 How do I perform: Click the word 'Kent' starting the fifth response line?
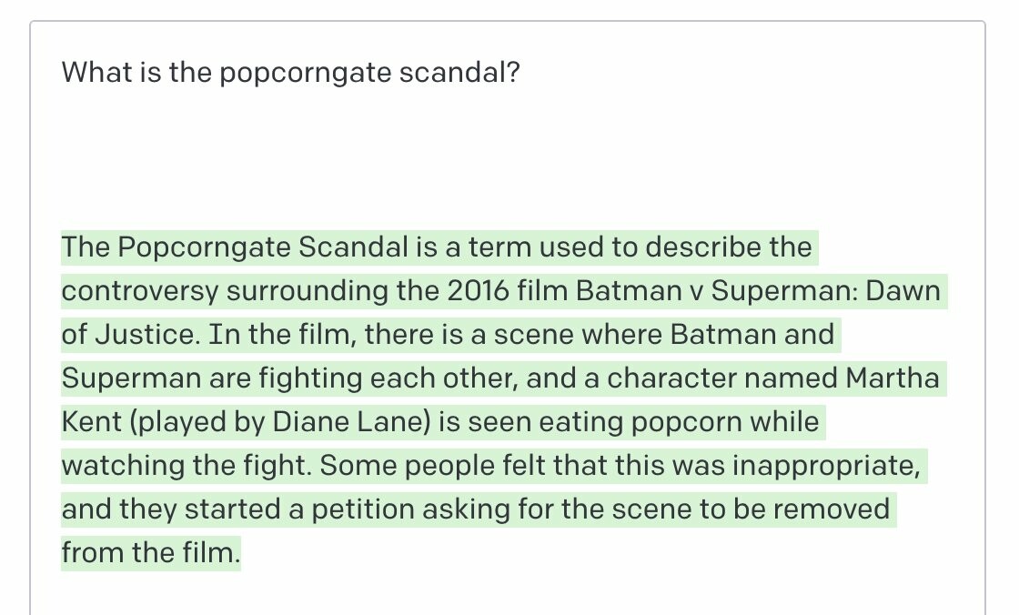point(91,422)
